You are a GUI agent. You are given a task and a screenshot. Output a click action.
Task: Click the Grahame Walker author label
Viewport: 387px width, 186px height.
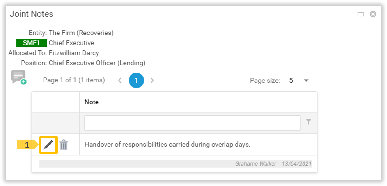(x=256, y=164)
